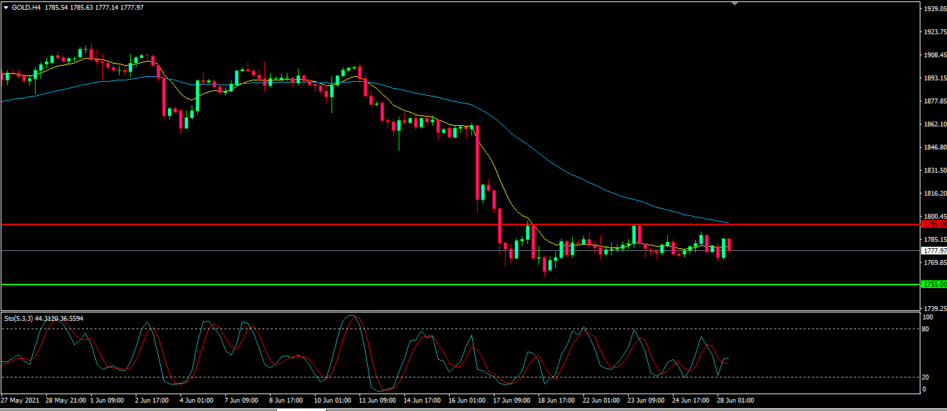Click the red 1795.00 price label

click(x=934, y=224)
